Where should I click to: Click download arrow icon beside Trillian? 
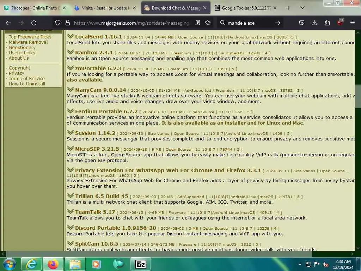71,195
